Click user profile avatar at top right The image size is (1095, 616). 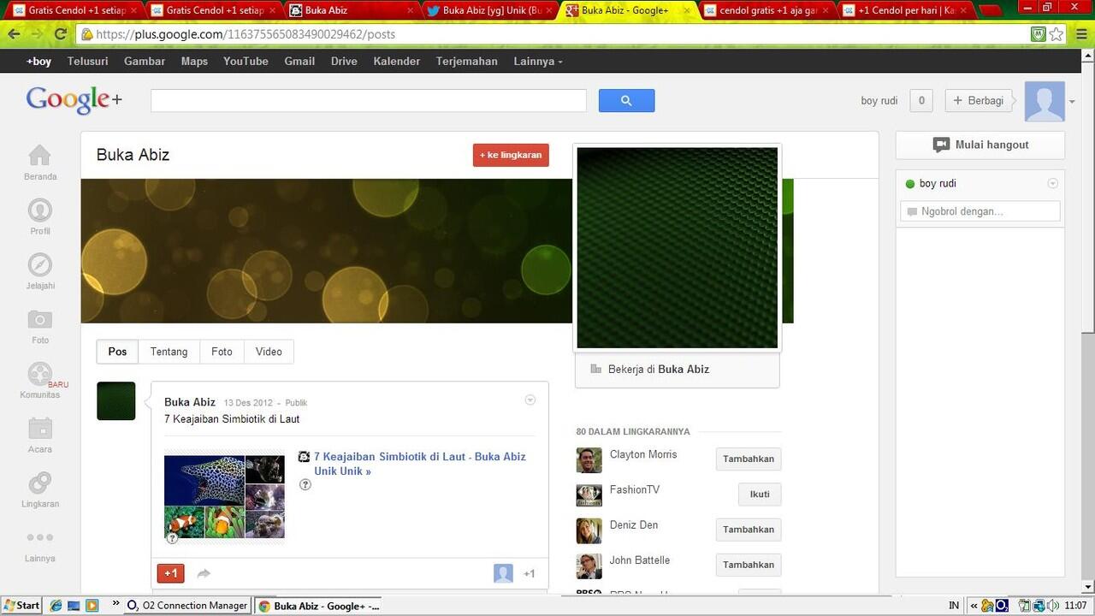1045,101
